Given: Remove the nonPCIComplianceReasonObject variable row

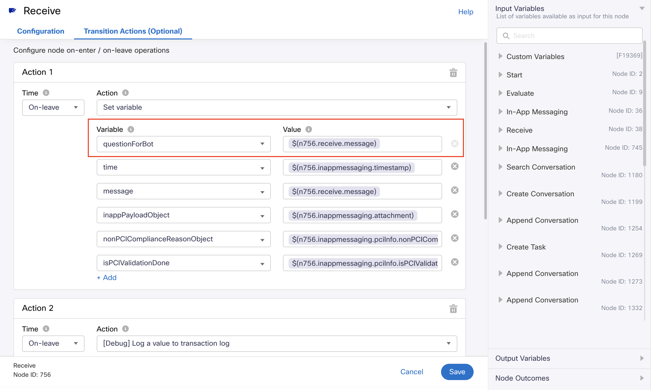Looking at the screenshot, I should click(x=455, y=238).
